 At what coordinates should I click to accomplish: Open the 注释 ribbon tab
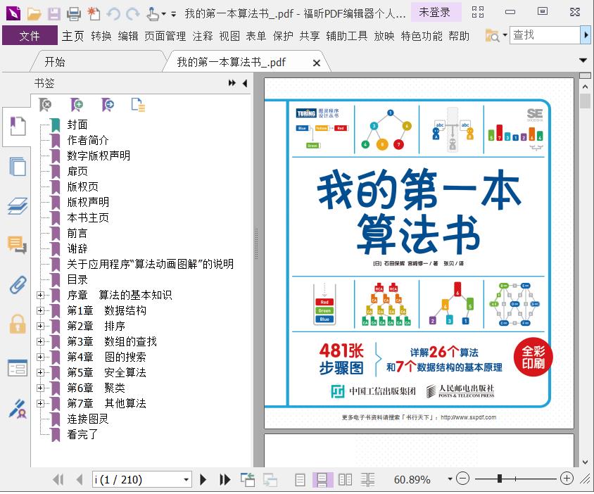point(203,36)
